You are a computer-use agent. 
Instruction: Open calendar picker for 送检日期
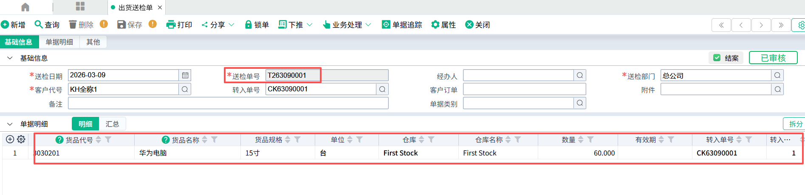tap(185, 75)
